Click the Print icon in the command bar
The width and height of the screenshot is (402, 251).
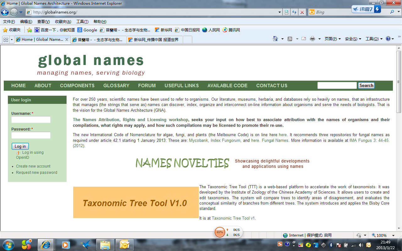[312, 39]
